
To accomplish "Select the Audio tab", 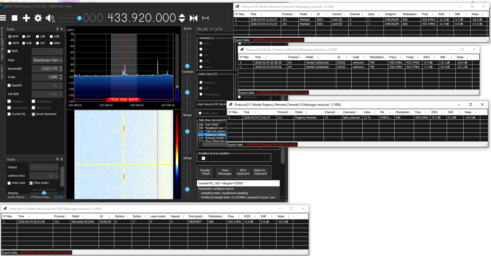I will click(59, 197).
